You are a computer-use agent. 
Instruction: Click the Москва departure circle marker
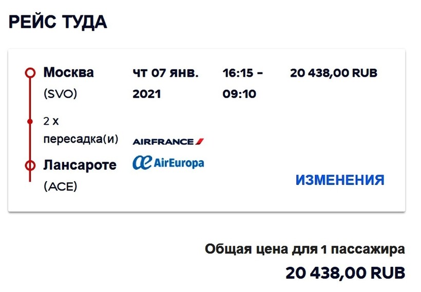(30, 72)
